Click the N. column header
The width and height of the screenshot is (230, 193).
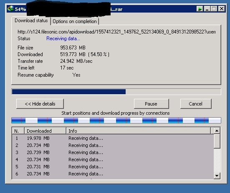(18, 131)
